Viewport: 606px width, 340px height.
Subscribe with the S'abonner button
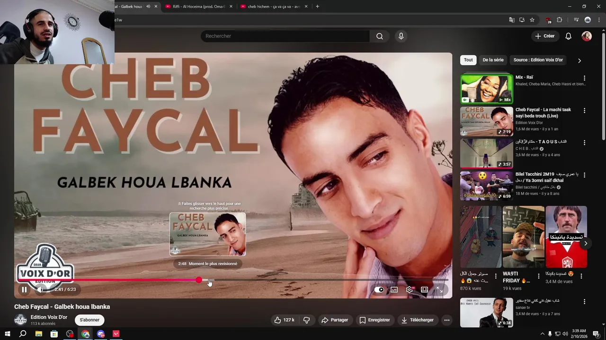point(89,320)
